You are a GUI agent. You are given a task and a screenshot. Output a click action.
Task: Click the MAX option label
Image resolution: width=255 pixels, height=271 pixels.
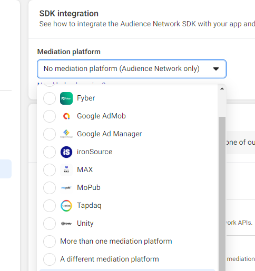85,170
